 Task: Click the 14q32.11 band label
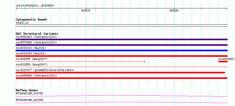pos(22,23)
